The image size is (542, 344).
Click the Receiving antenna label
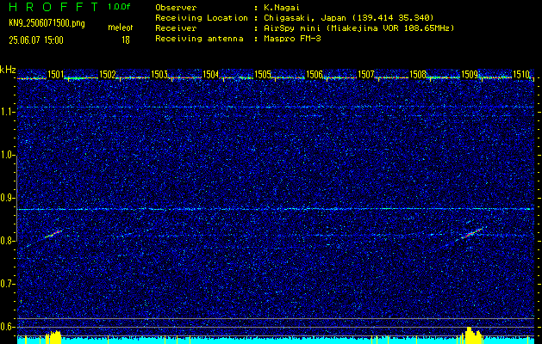pyautogui.click(x=199, y=39)
